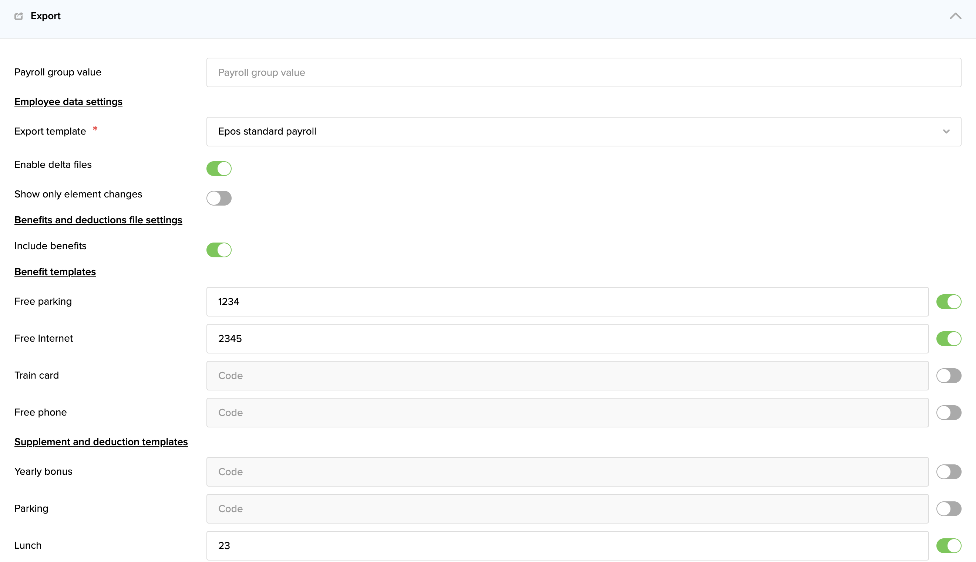Viewport: 976px width, 562px height.
Task: Enable the Free phone toggle
Action: click(949, 413)
